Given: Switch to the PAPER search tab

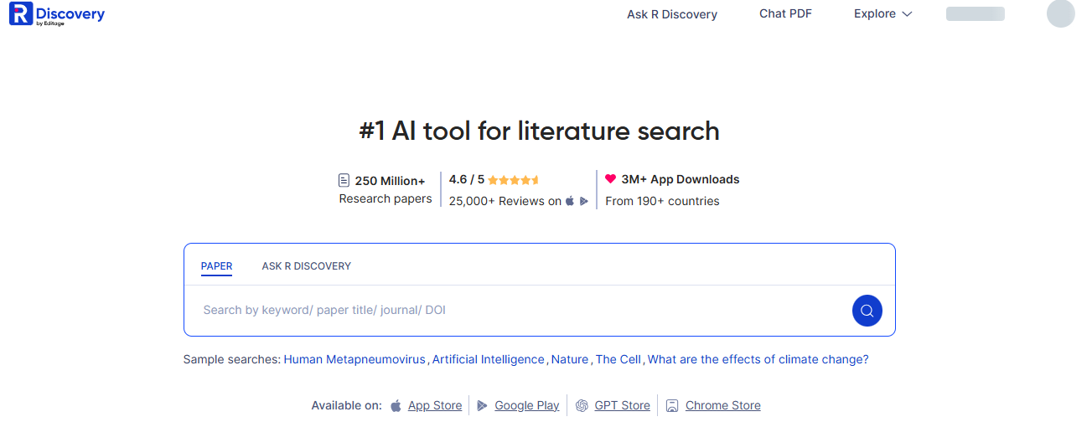Looking at the screenshot, I should tap(216, 266).
